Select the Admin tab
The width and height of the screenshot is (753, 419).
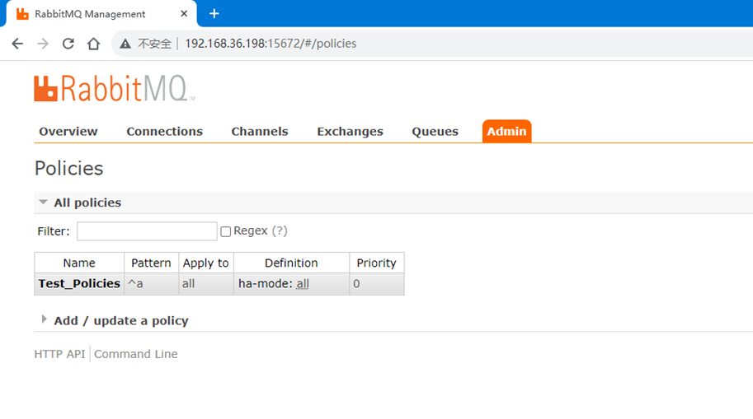pyautogui.click(x=506, y=132)
